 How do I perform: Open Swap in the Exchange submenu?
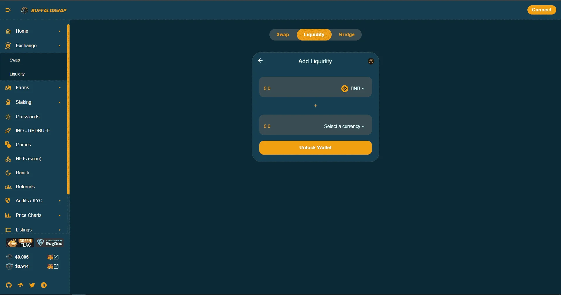[x=34, y=60]
